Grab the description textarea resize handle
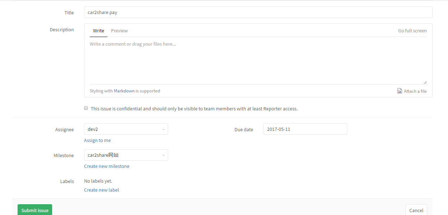Viewport: 448px width, 215px height. (425, 82)
